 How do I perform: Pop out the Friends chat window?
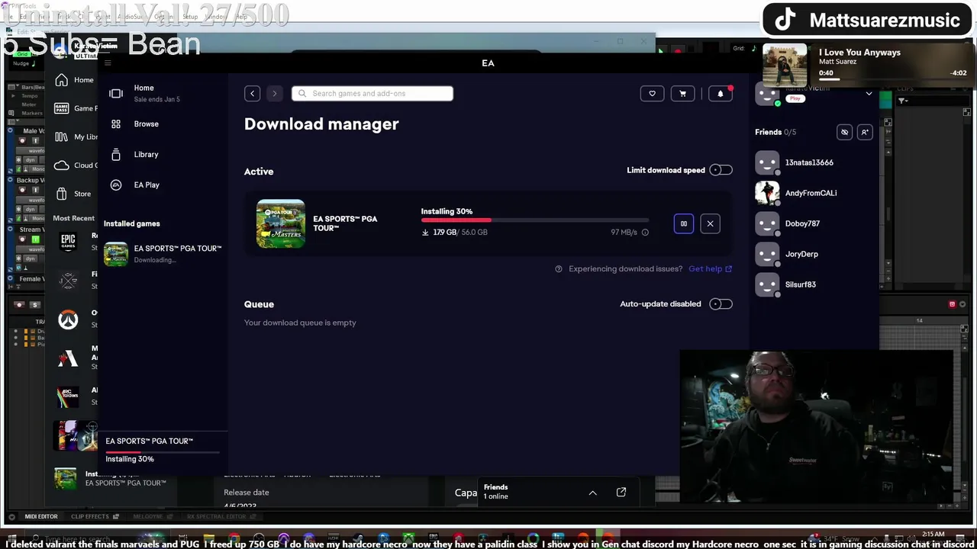click(621, 493)
